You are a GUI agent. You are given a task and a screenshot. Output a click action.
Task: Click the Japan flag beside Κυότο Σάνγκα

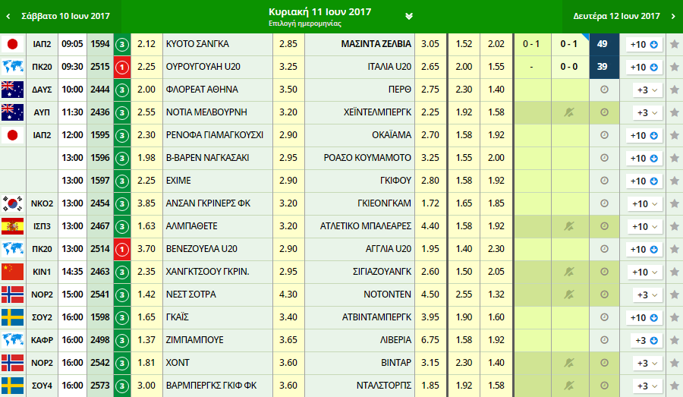pyautogui.click(x=12, y=44)
